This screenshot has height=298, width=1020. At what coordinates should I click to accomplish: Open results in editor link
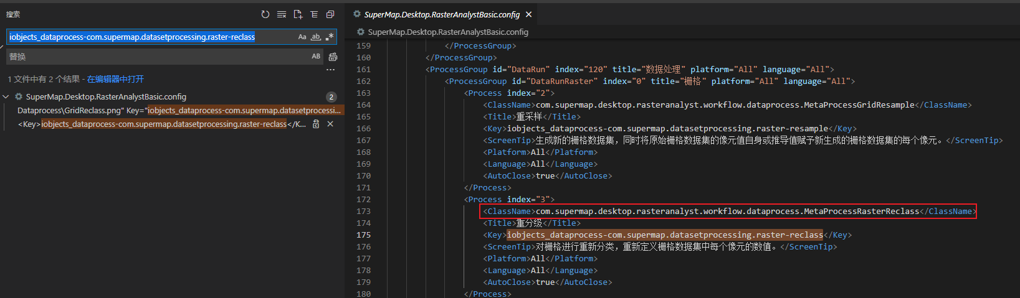click(115, 79)
